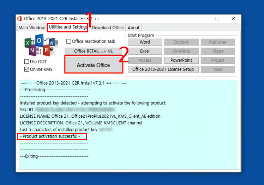The image size is (264, 185).
Task: Switch to the Main Window tab
Action: point(31,27)
